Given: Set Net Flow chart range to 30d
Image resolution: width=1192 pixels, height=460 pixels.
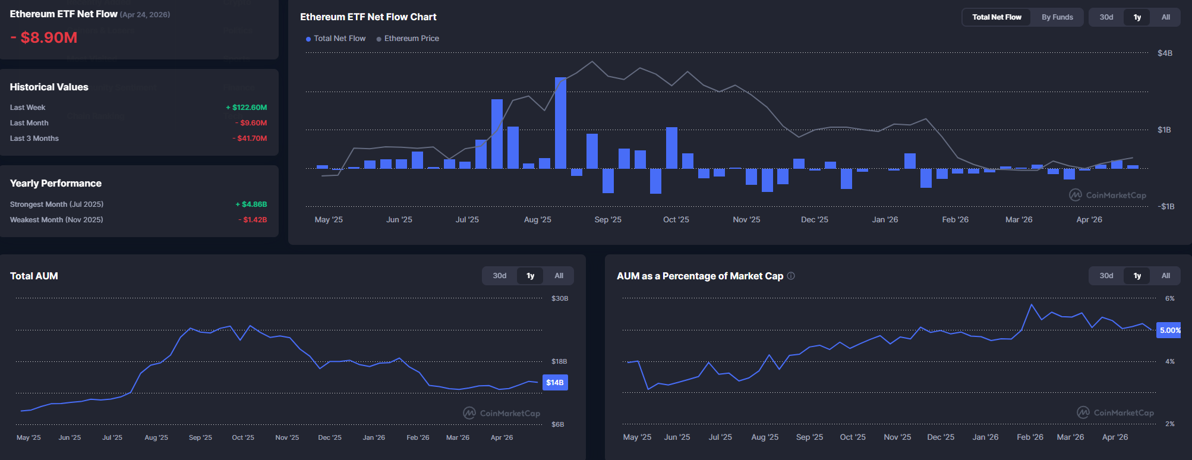Looking at the screenshot, I should click(1106, 17).
